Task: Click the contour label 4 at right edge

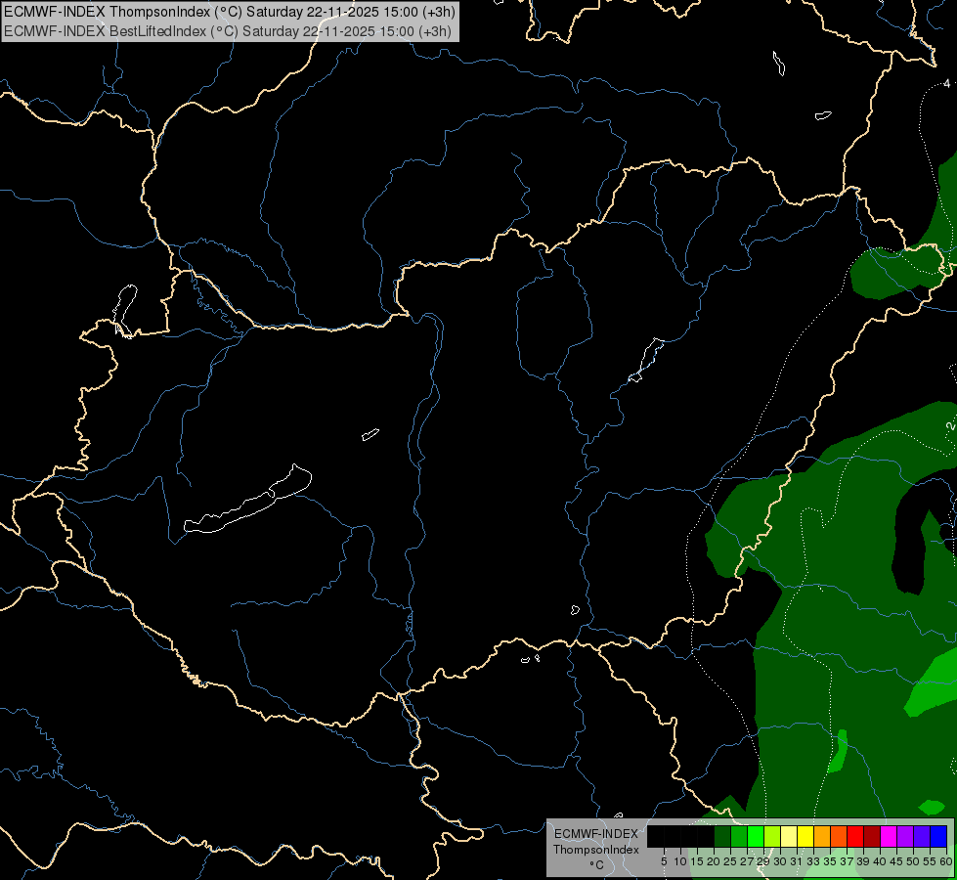Action: click(946, 83)
